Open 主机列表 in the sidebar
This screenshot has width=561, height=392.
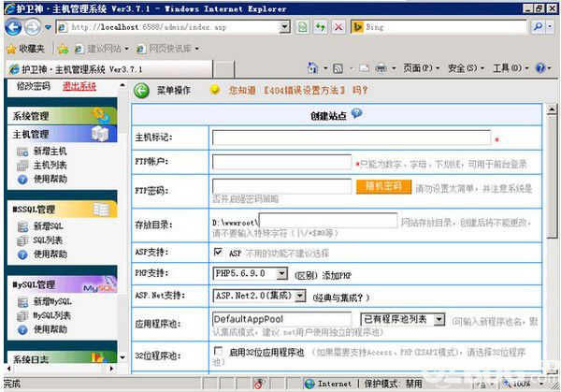tap(50, 165)
